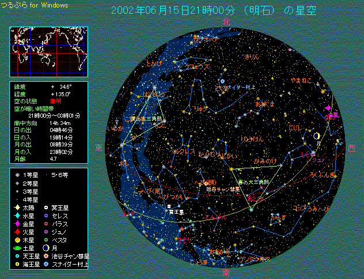The width and height of the screenshot is (364, 279).
Task: Click the やまねこ constellation label
Action: pyautogui.click(x=301, y=81)
